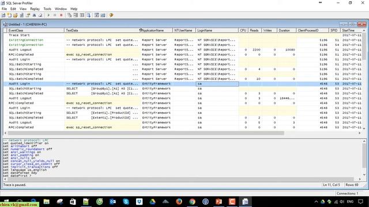Select SQL:BatchCompleted row with Extent1 ProductId SELECT
This screenshot has height=207, width=369.
click(183, 118)
